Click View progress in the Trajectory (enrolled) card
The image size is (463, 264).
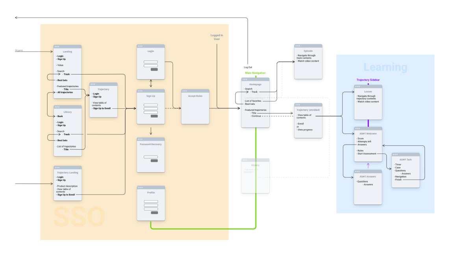(x=305, y=130)
